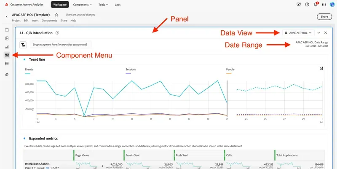Open the Components icon in left rail
Image resolution: width=337 pixels, height=169 pixels.
click(x=7, y=55)
